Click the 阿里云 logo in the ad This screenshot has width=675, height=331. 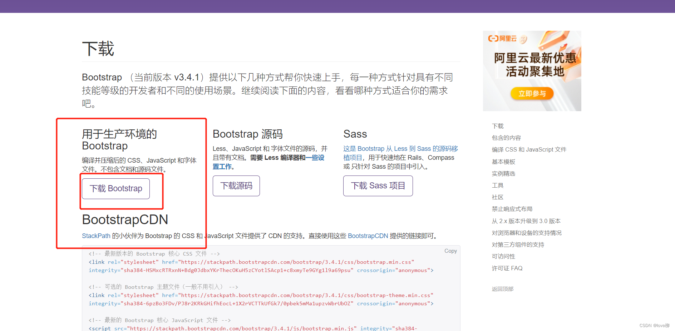point(502,39)
